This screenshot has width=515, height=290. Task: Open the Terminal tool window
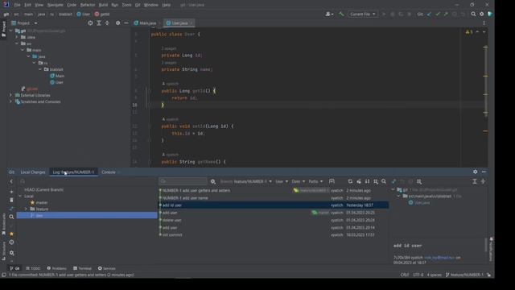82,268
